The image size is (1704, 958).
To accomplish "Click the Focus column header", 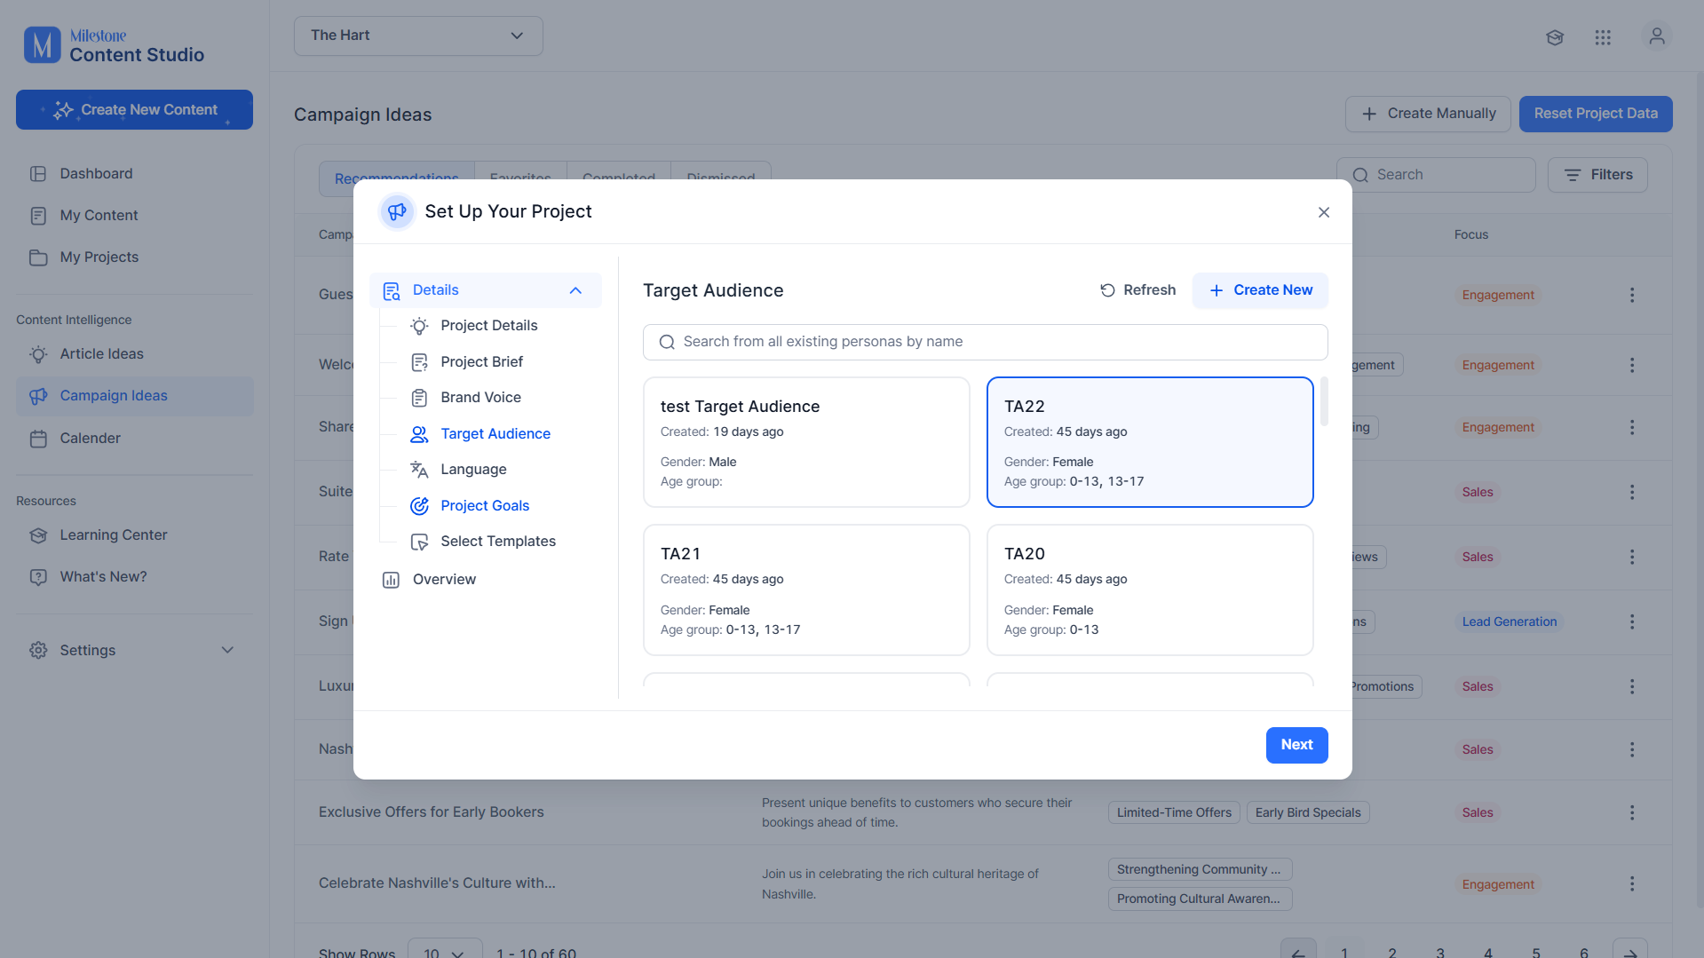I will pos(1470,234).
